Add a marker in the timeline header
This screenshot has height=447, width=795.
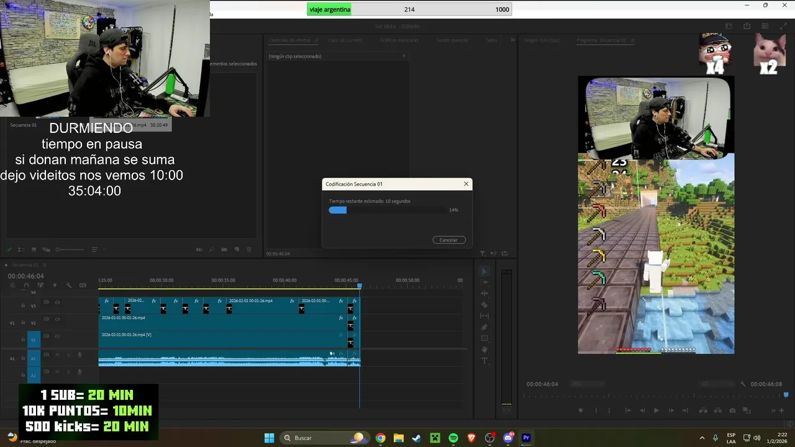(x=55, y=286)
